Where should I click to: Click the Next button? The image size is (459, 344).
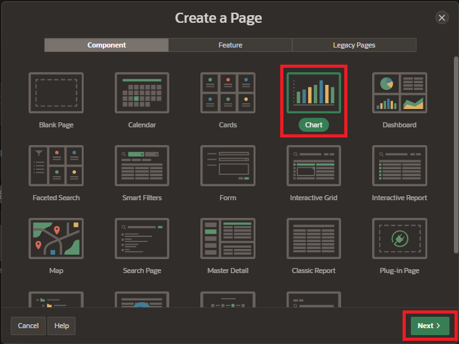click(429, 326)
